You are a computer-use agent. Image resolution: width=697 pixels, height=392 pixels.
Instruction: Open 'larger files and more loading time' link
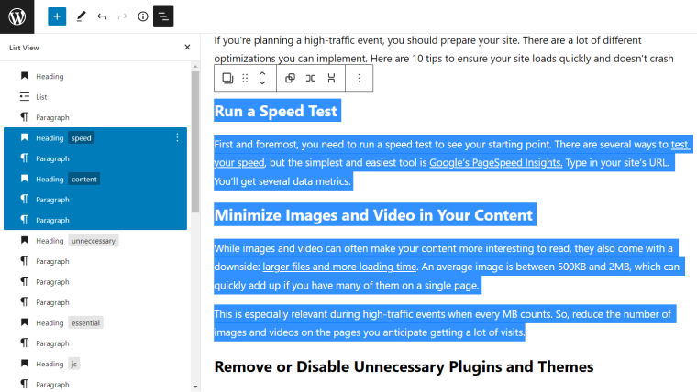[x=339, y=267]
